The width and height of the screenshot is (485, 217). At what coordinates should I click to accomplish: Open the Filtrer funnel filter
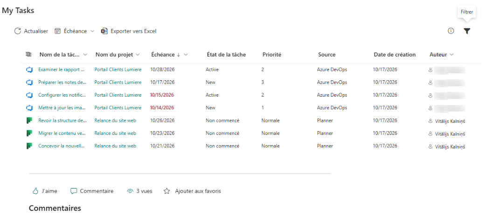(467, 31)
